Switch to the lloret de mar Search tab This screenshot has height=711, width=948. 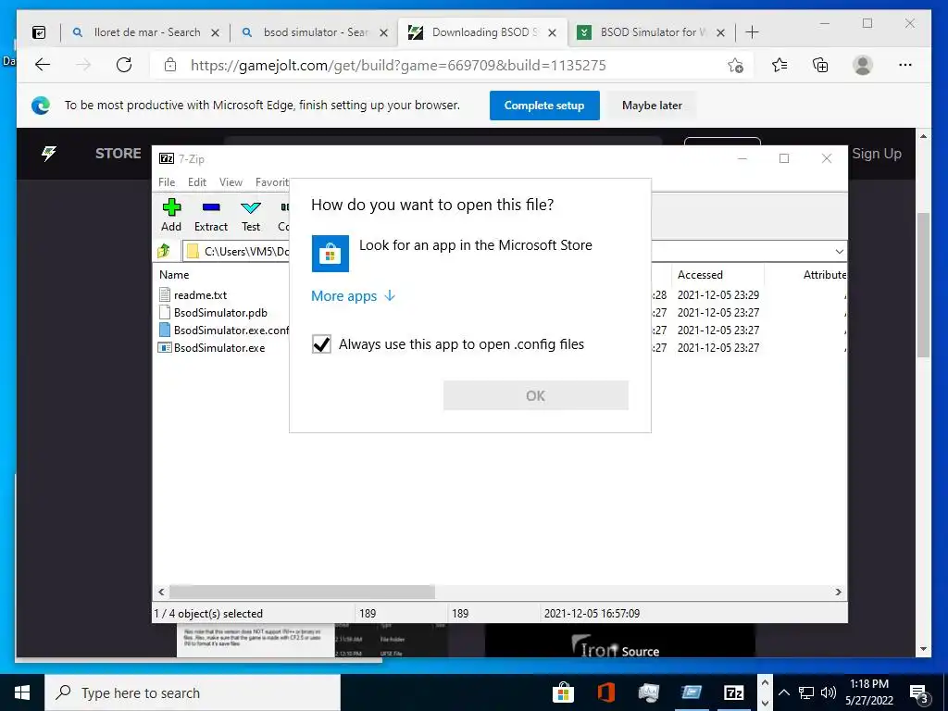point(145,32)
